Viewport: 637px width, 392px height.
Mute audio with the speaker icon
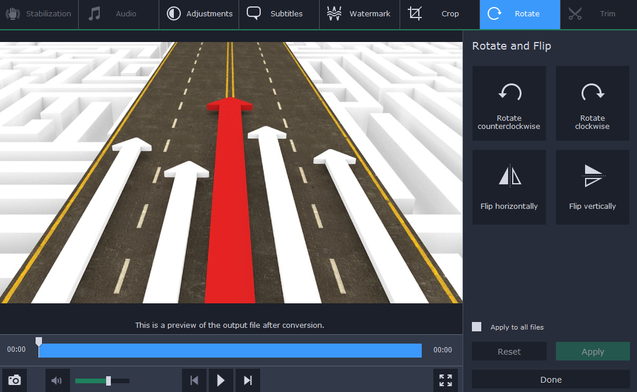click(57, 381)
